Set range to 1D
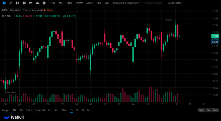The image size is (221, 121). click(x=14, y=110)
